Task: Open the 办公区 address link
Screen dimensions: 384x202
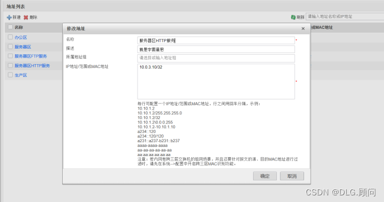Action: 21,38
